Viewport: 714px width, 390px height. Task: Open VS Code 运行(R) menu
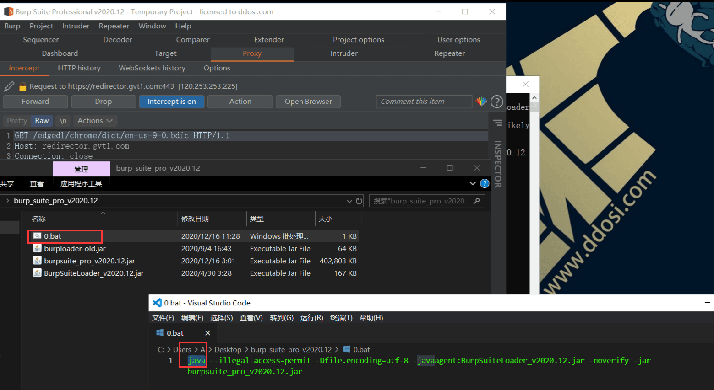[312, 318]
